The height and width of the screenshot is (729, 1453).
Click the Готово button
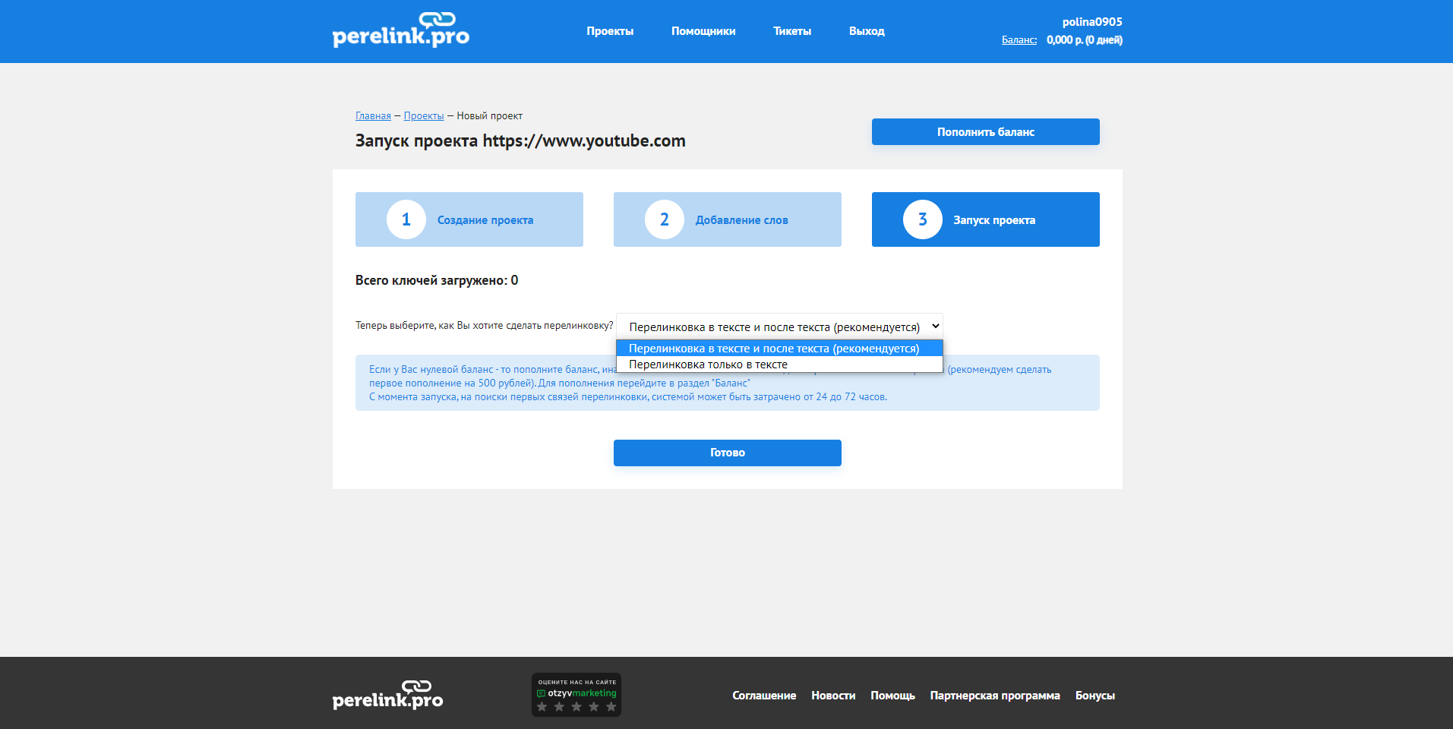pyautogui.click(x=728, y=453)
